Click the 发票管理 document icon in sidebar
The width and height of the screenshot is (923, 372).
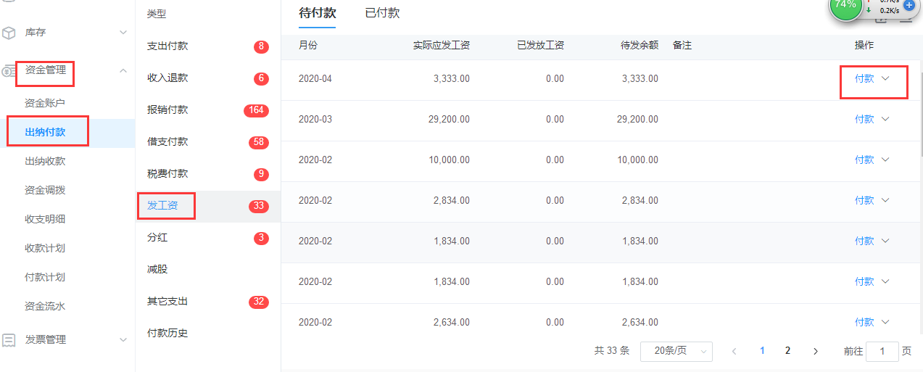click(x=9, y=340)
